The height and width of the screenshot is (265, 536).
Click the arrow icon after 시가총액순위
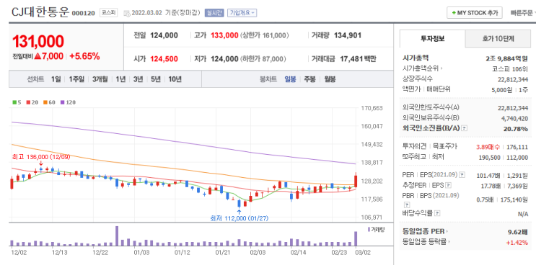tap(441, 68)
